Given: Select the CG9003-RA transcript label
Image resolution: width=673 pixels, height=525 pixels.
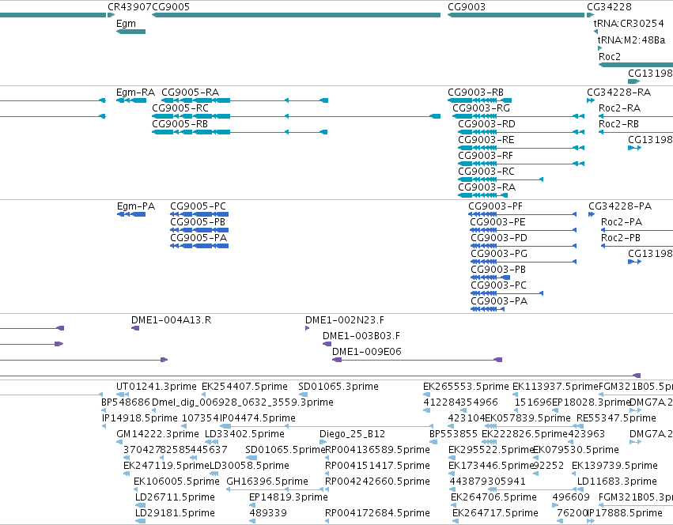Looking at the screenshot, I should pos(486,187).
